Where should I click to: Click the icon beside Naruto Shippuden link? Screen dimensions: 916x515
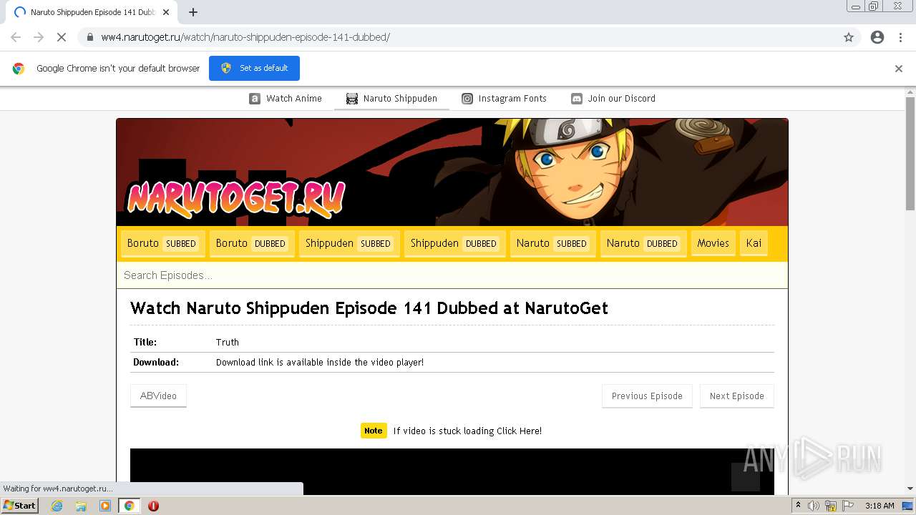tap(352, 99)
